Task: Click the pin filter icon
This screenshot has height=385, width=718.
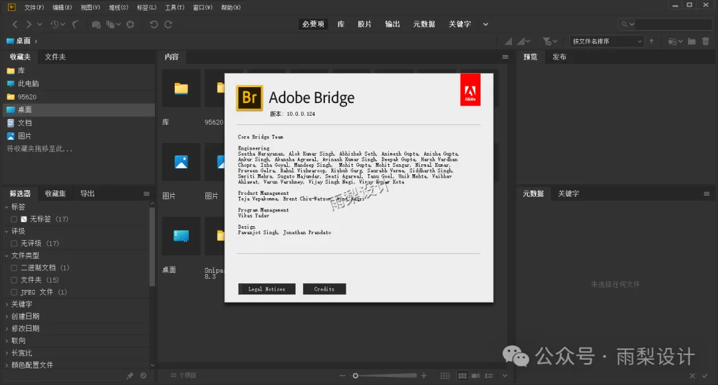Action: pos(130,376)
